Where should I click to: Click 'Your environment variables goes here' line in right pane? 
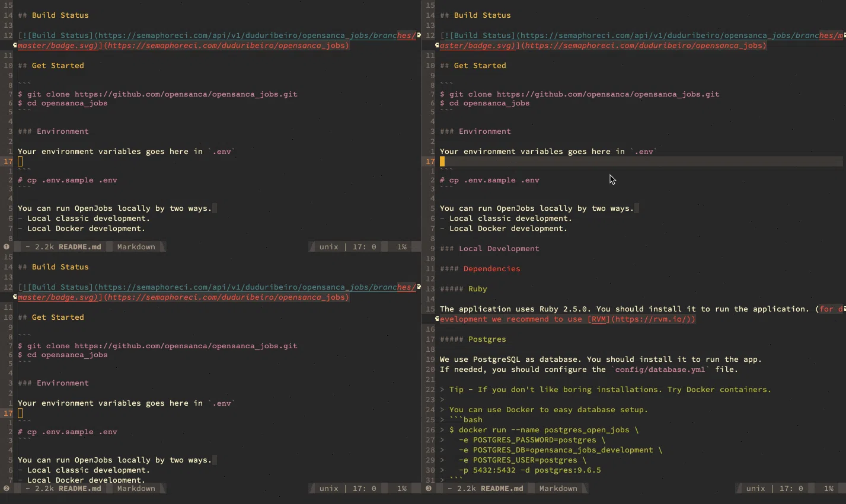[x=549, y=152]
